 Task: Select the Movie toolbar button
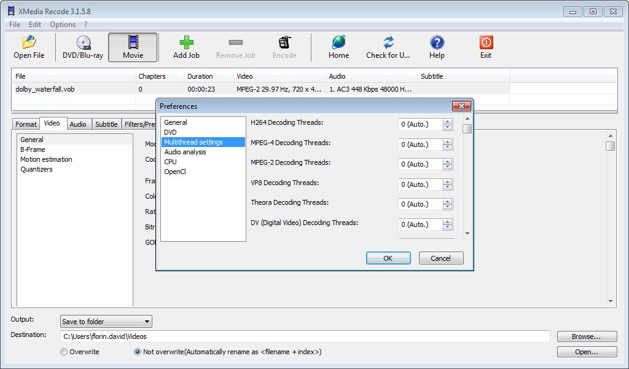click(133, 47)
